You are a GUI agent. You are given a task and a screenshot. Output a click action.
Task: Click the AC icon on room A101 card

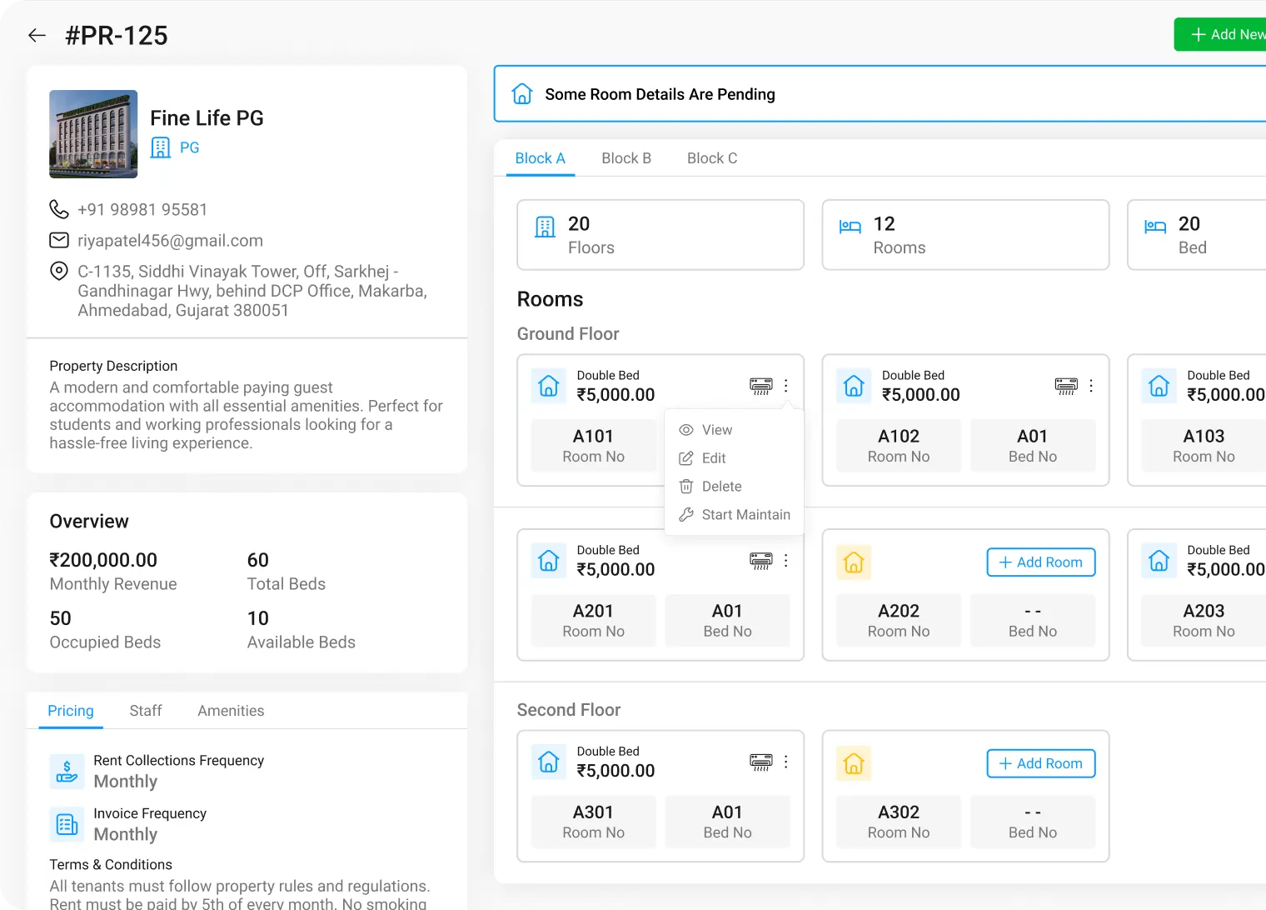point(760,386)
